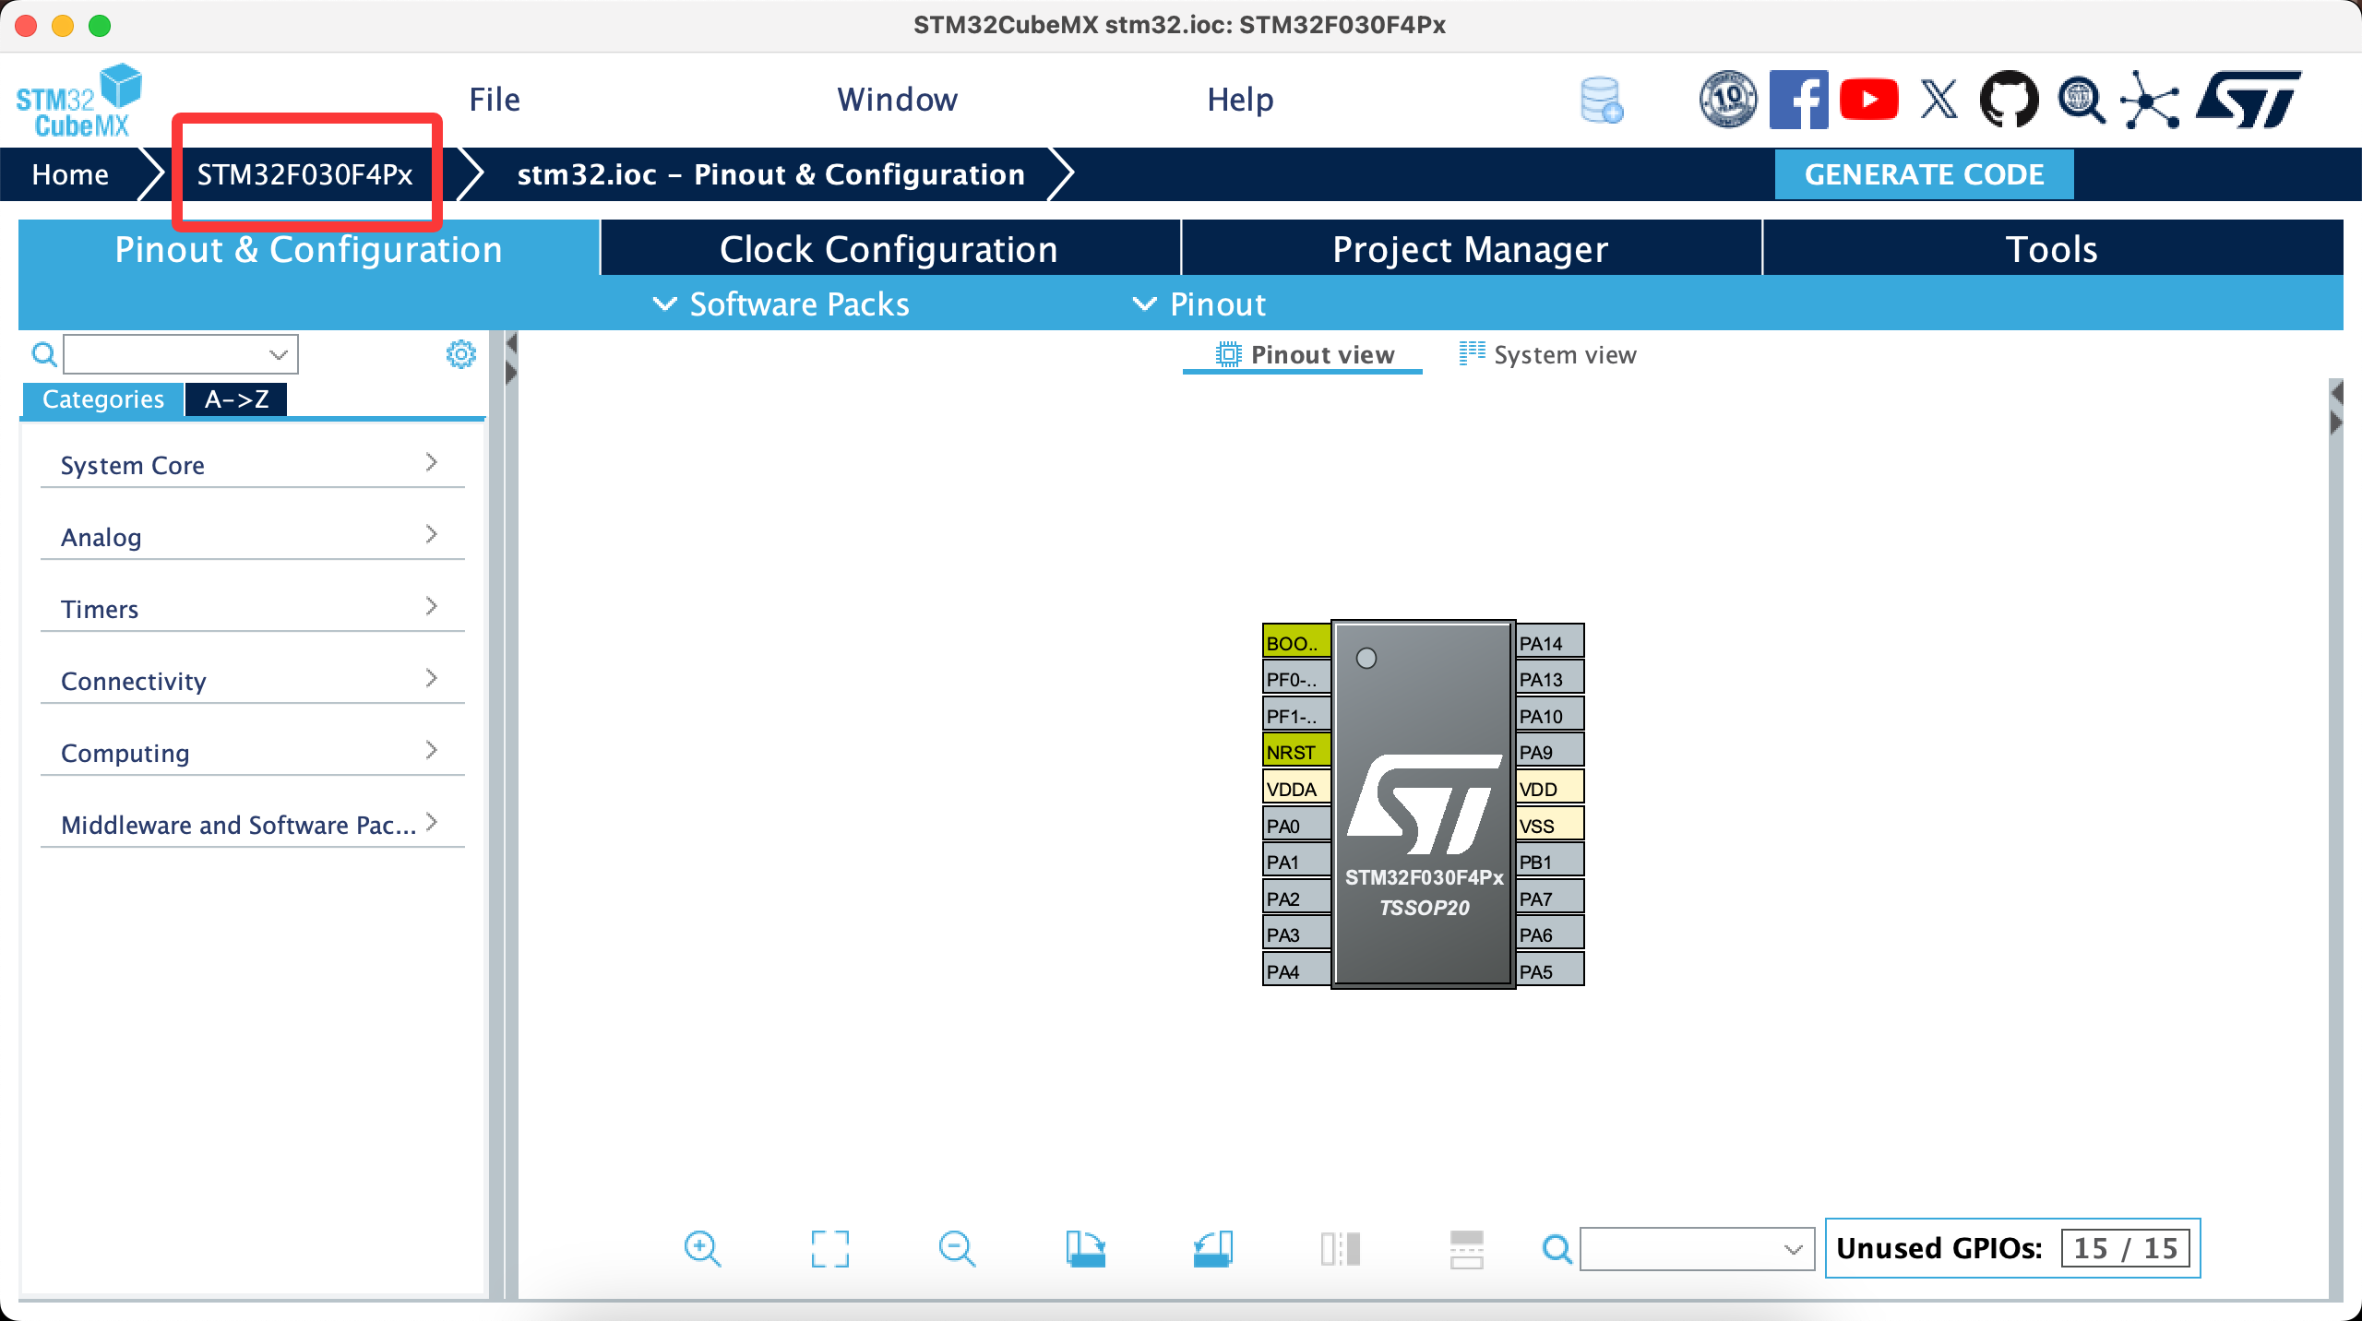Expand the System Core category
This screenshot has width=2362, height=1321.
coord(252,465)
